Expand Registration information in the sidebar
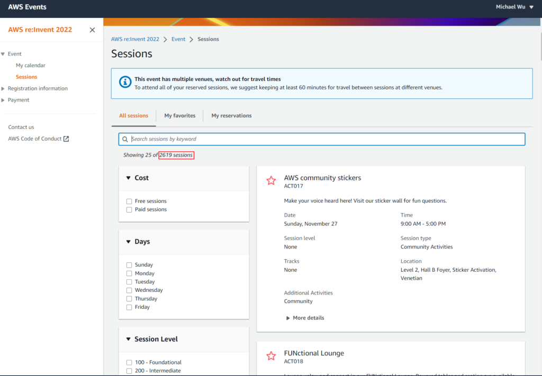The image size is (542, 376). click(x=37, y=88)
